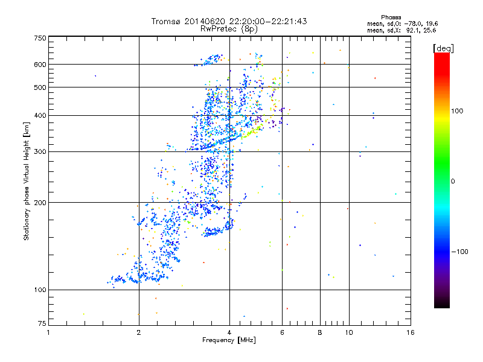Select the 'mean, sd,O: -78.0, 19.6' line
The image size is (483, 362).
pyautogui.click(x=402, y=24)
